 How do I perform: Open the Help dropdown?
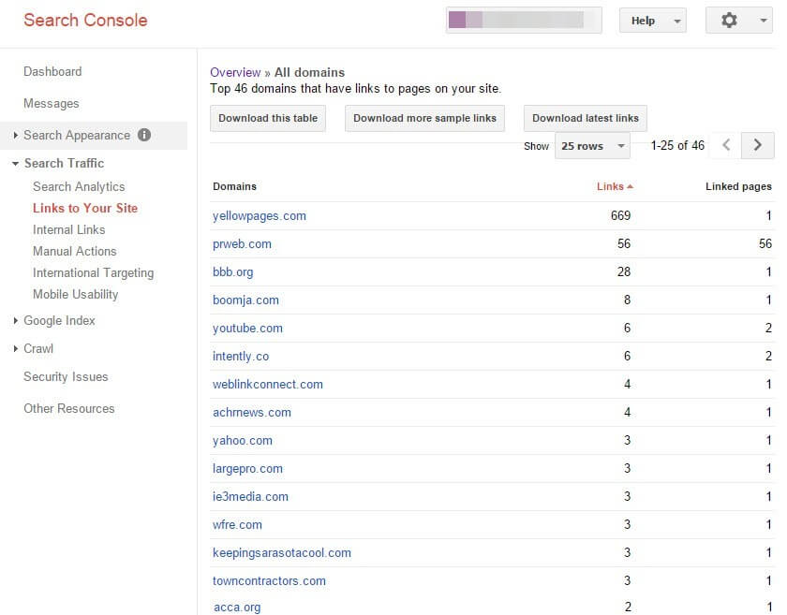(652, 21)
